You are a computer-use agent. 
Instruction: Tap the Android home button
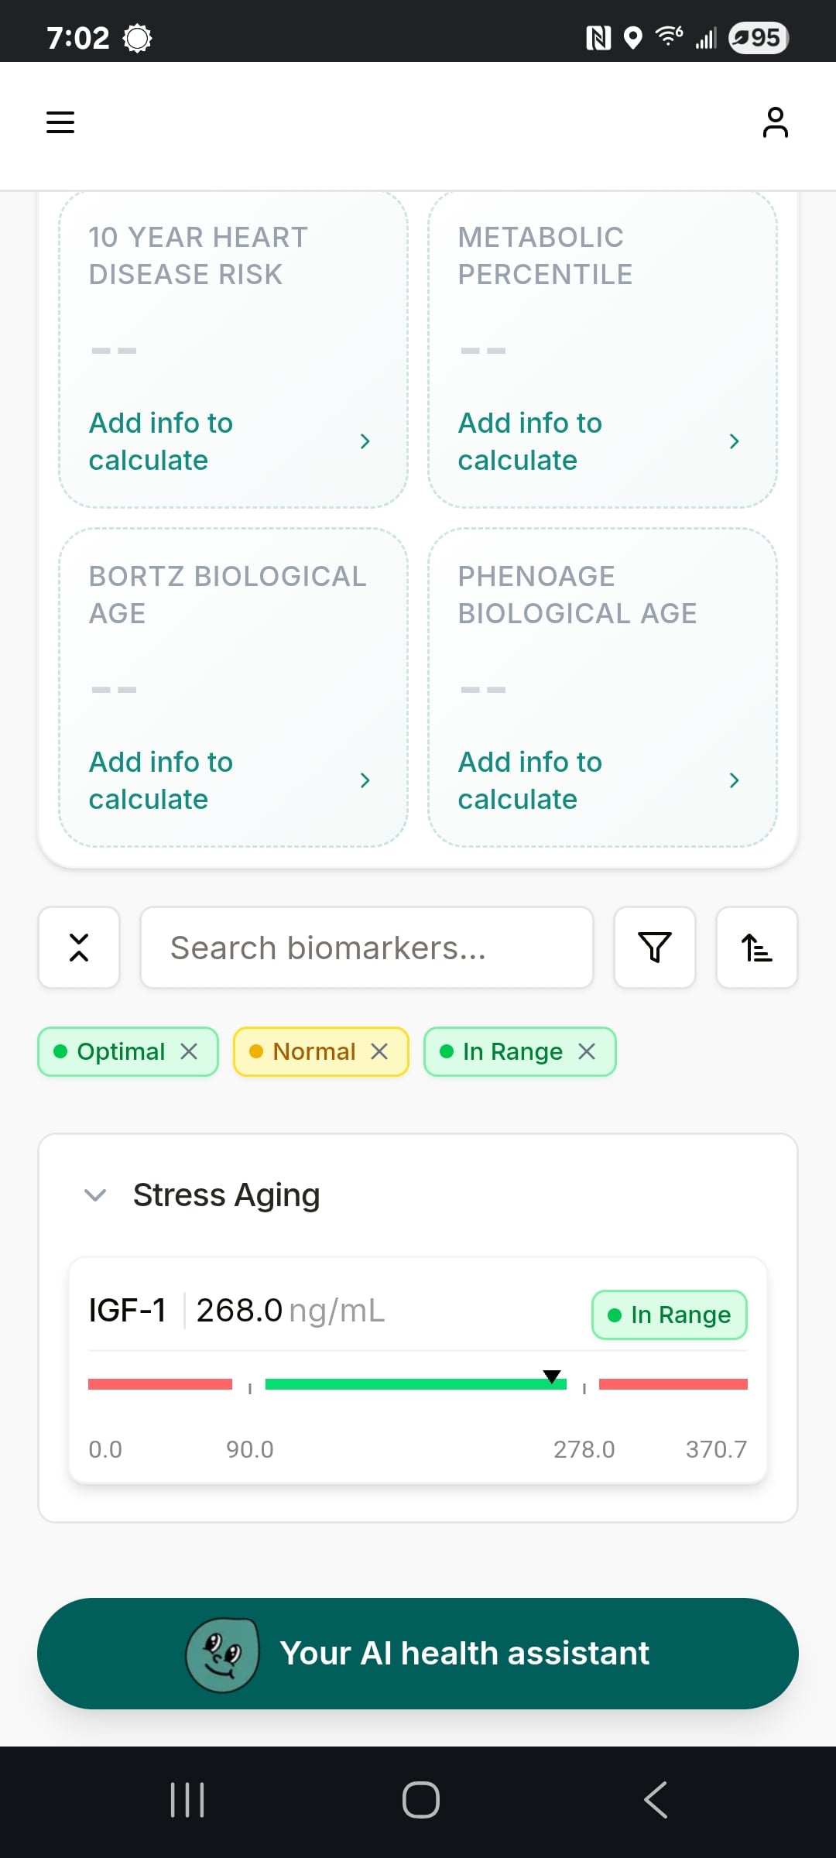421,1800
